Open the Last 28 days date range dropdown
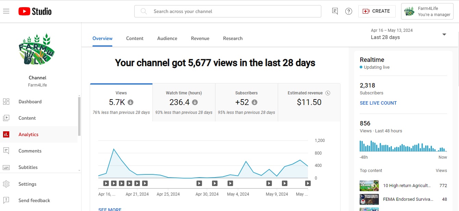The width and height of the screenshot is (459, 211). (x=409, y=34)
